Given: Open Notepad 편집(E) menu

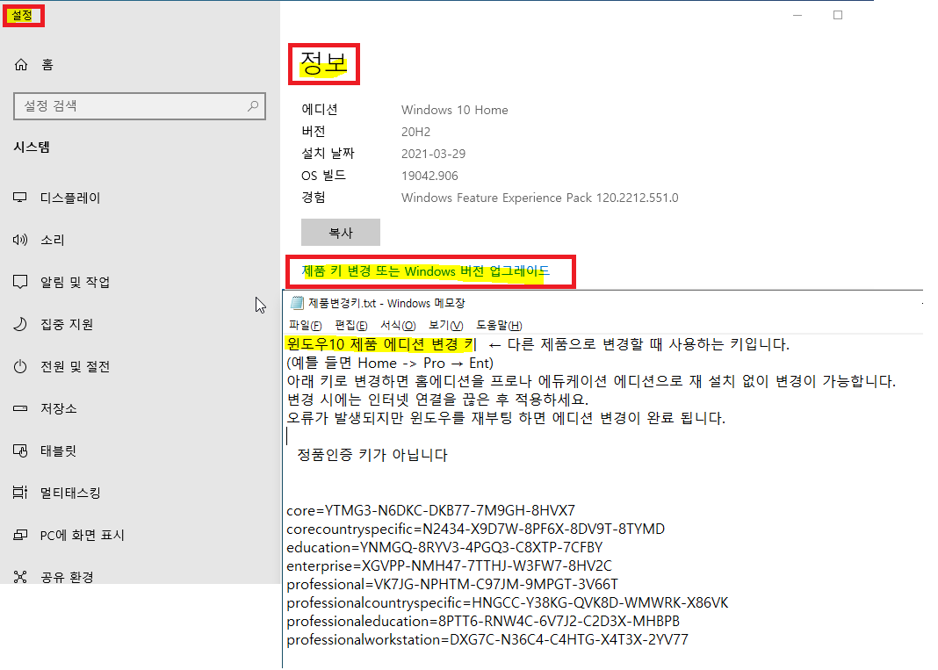Looking at the screenshot, I should coord(351,326).
